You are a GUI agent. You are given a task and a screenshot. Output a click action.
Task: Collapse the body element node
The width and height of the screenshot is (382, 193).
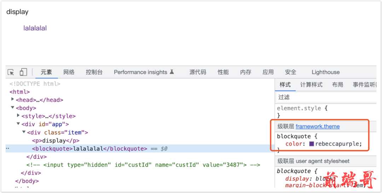(12, 108)
